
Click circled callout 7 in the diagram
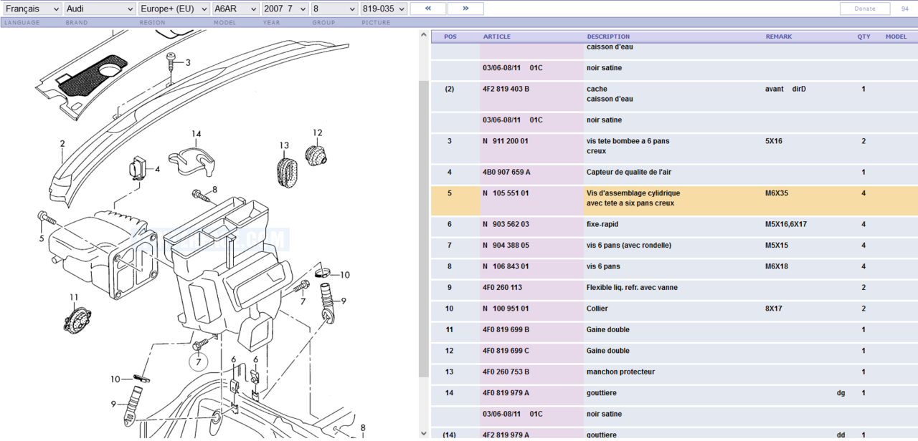coord(199,362)
